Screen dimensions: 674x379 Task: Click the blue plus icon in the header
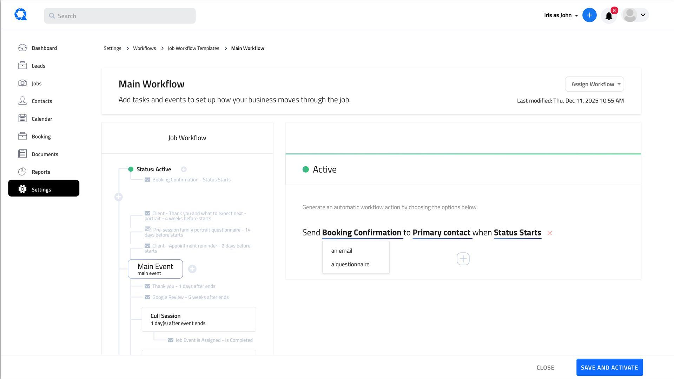589,15
